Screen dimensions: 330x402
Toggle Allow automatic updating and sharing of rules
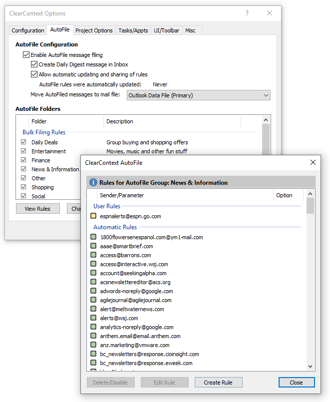coord(34,74)
